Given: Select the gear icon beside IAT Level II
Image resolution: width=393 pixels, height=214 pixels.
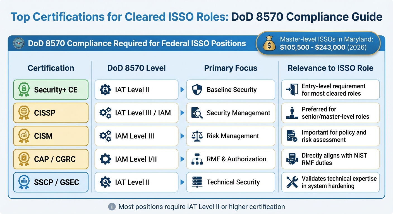Looking at the screenshot, I should (104, 90).
